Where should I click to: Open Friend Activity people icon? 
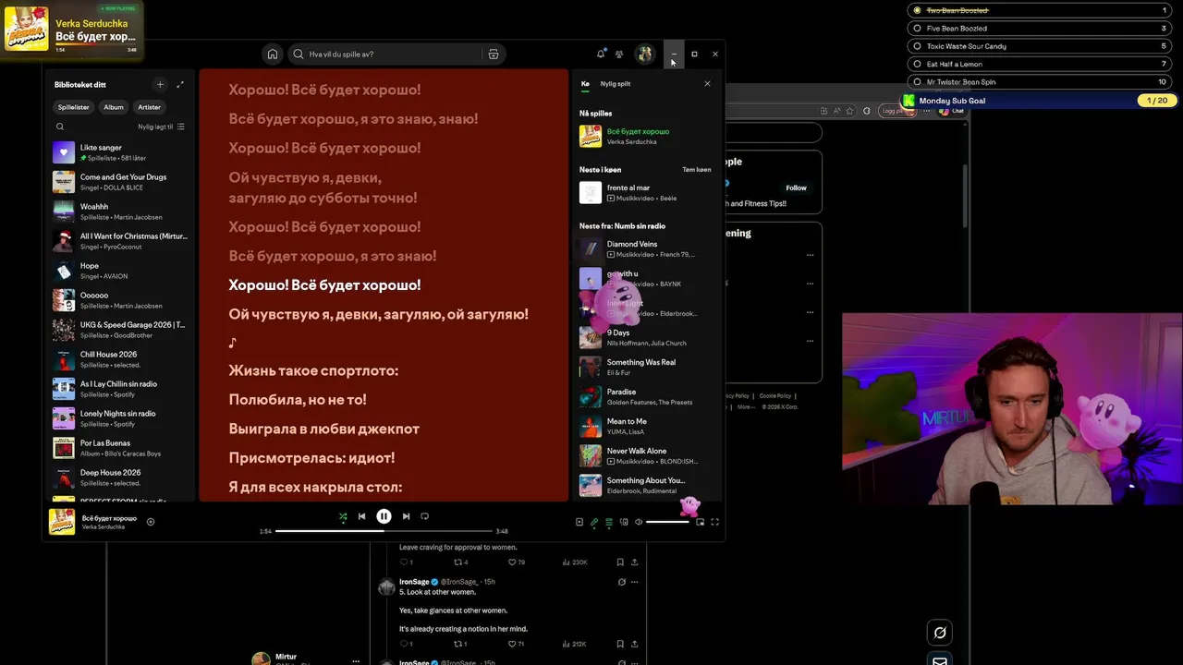click(x=619, y=54)
